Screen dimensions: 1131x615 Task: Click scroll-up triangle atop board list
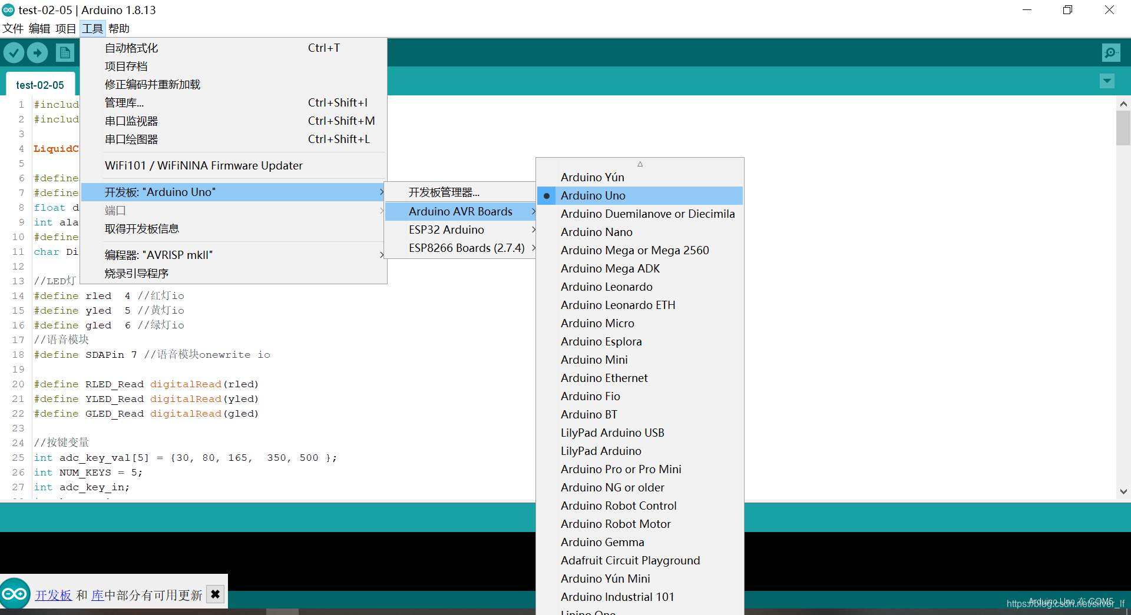coord(640,164)
